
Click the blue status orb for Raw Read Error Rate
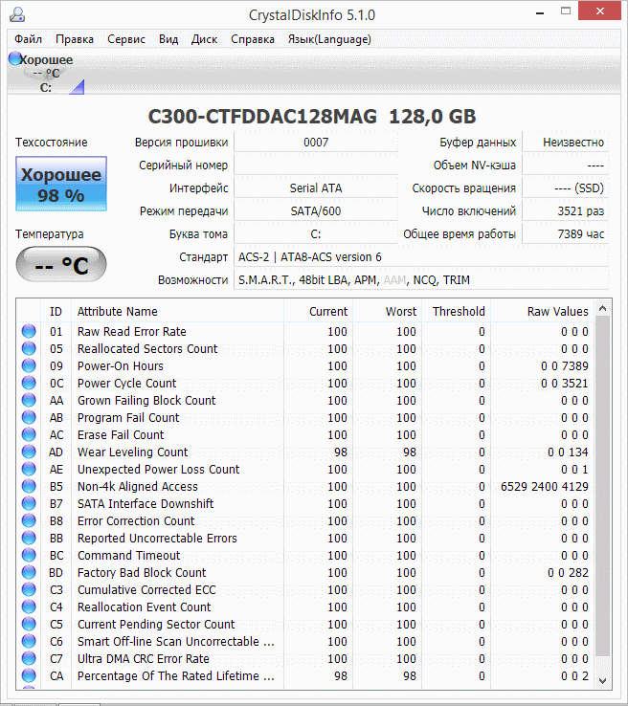pos(29,331)
